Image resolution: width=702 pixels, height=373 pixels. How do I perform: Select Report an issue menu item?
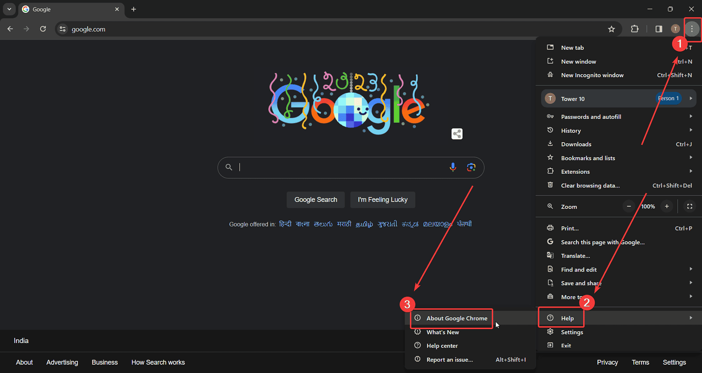point(470,359)
